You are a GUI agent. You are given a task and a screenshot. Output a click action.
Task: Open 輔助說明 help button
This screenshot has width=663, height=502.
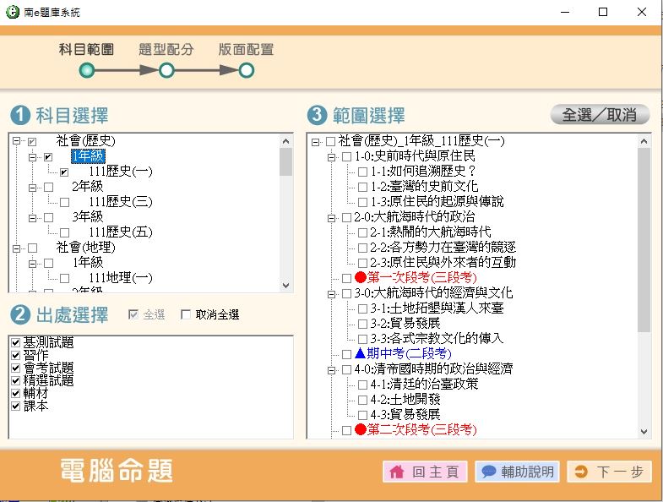517,472
